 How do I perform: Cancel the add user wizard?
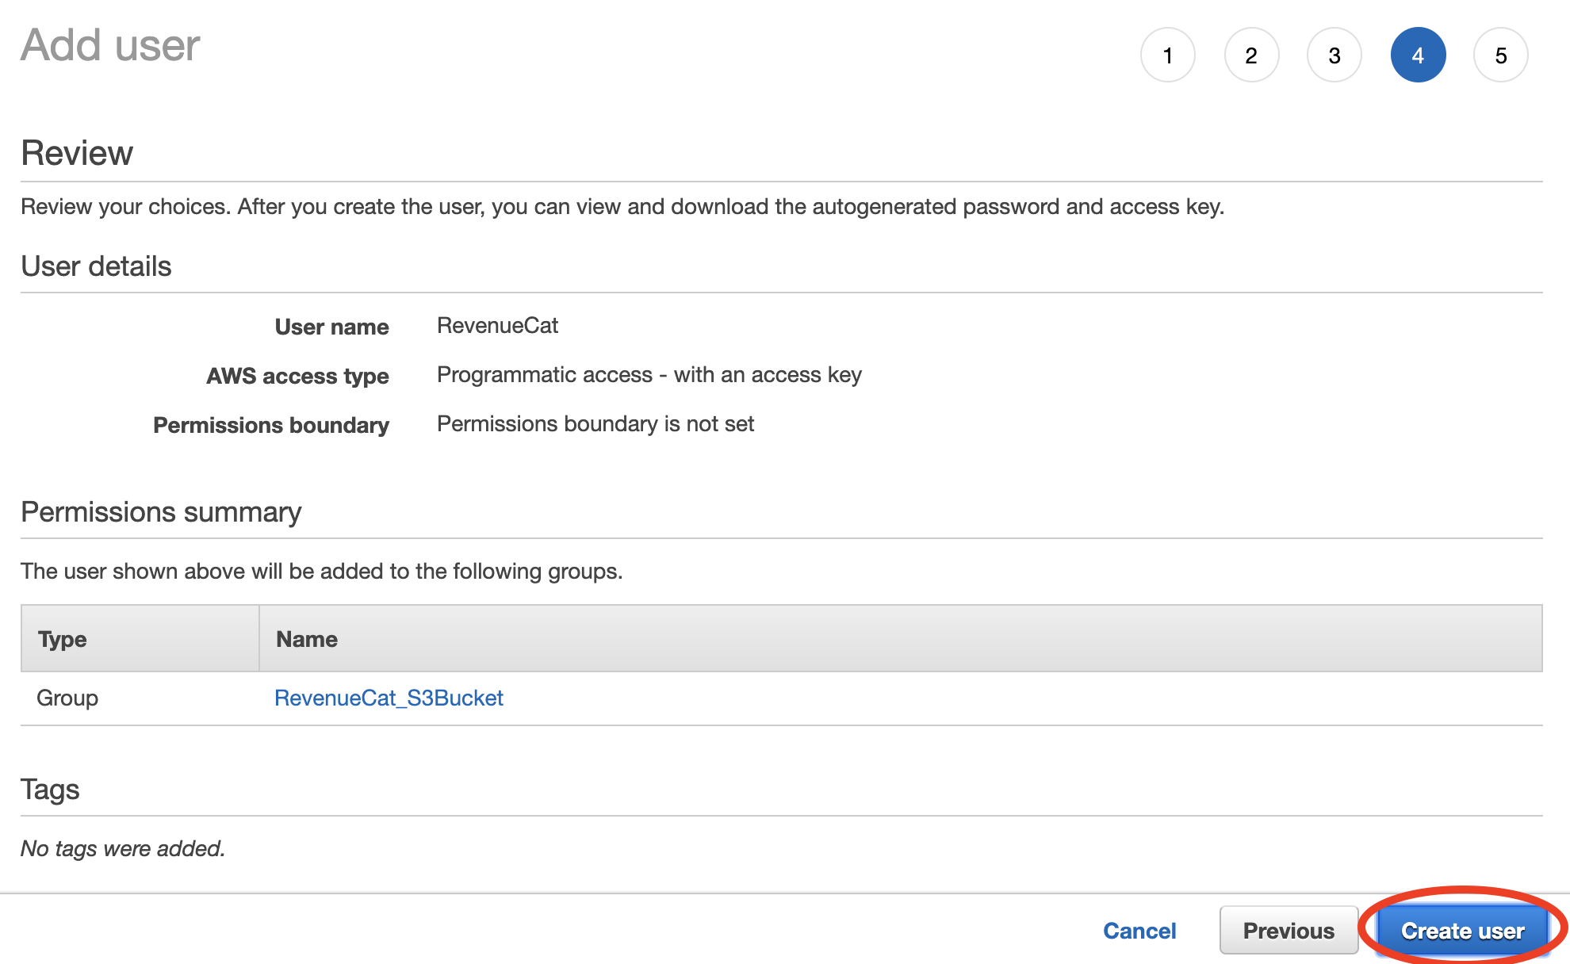point(1139,931)
